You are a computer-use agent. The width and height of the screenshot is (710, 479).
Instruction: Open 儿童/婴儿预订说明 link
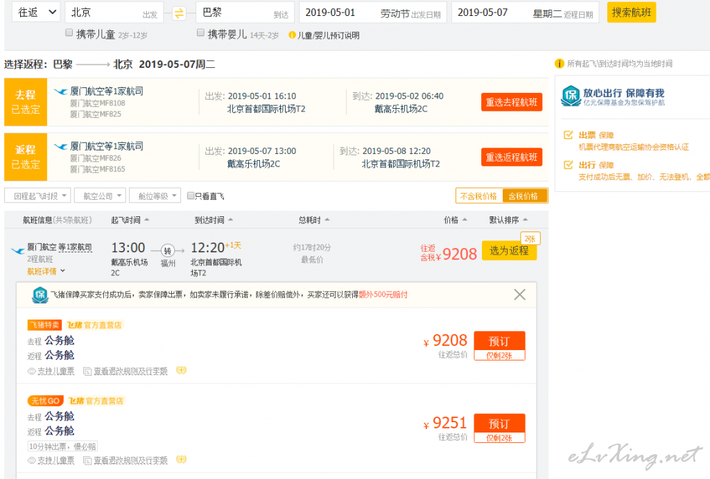pos(328,35)
